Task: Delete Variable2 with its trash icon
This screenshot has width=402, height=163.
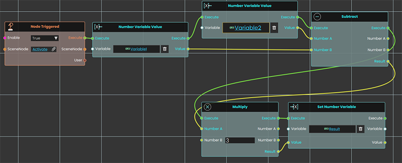Action: pyautogui.click(x=274, y=28)
